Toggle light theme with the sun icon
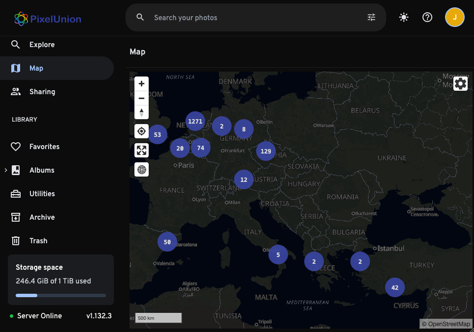Image resolution: width=474 pixels, height=332 pixels. point(403,17)
